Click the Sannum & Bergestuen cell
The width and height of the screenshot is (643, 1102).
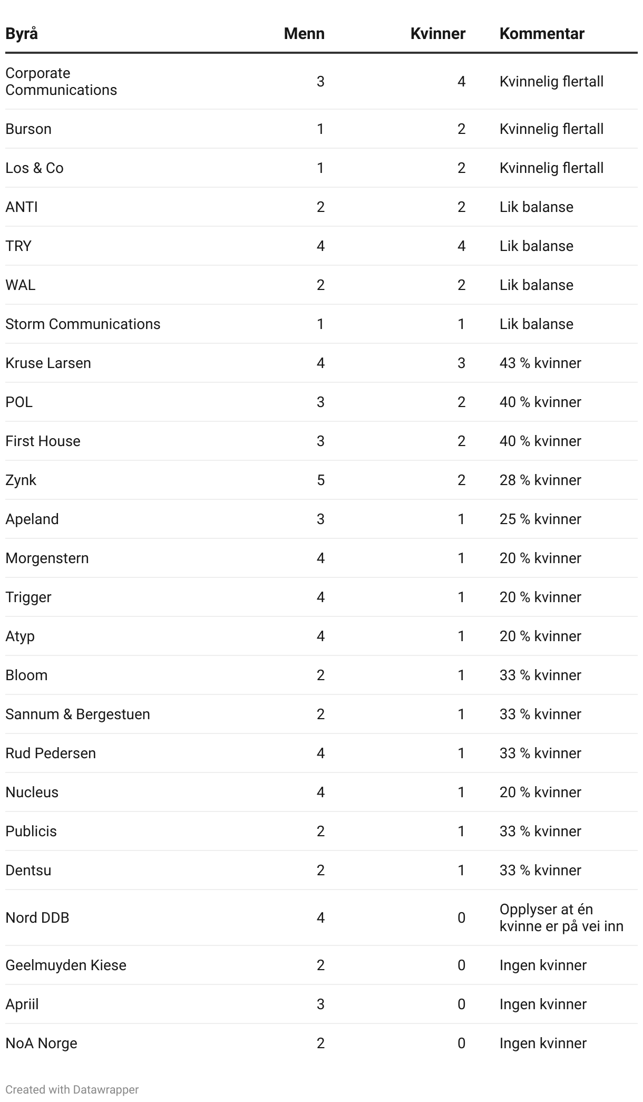point(77,714)
